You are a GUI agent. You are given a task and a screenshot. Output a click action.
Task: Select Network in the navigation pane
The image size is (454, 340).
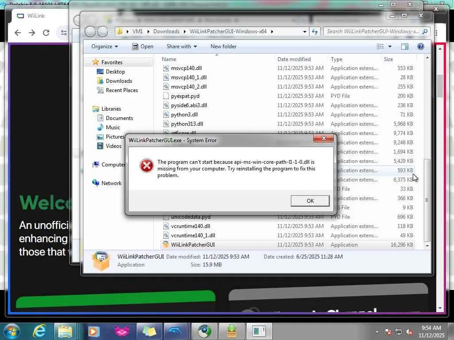(x=111, y=183)
